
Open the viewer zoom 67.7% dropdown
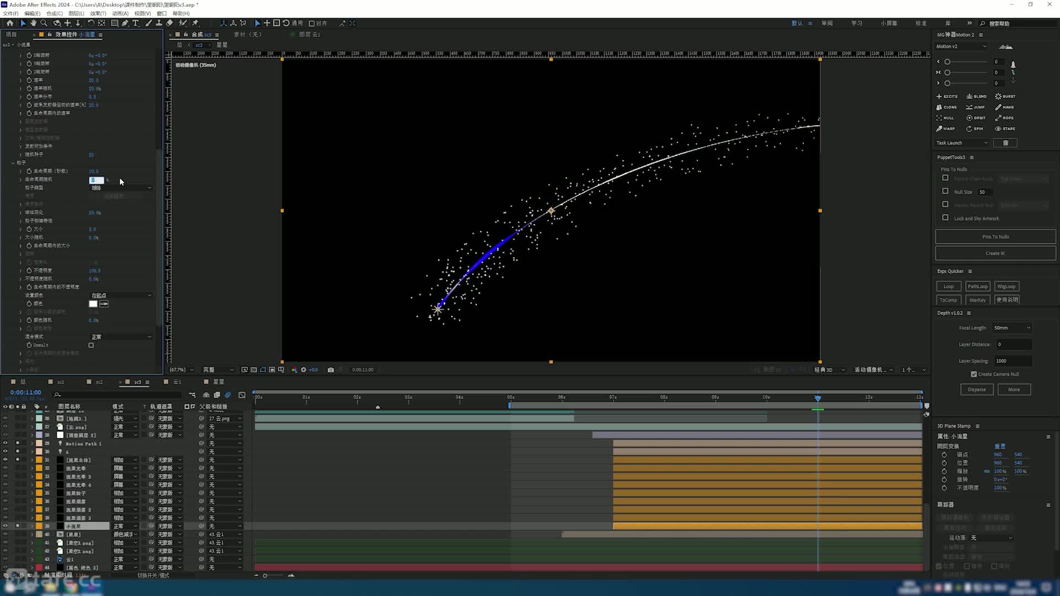tap(181, 370)
